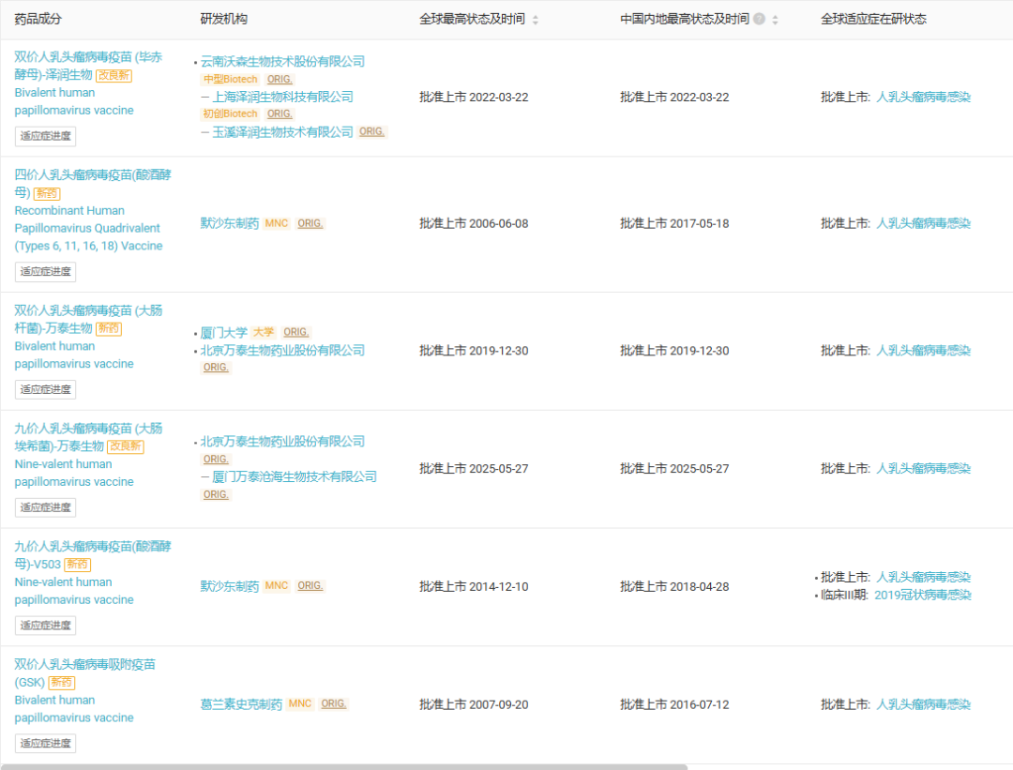Open organization 厦门大学
This screenshot has width=1013, height=770.
tap(223, 333)
